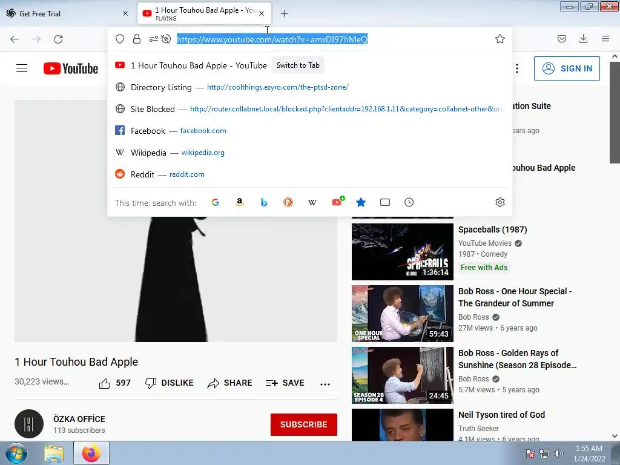620x465 pixels.
Task: Open more actions ellipsis below video
Action: point(325,383)
